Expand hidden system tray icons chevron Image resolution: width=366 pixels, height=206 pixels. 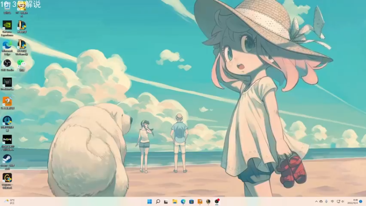click(x=316, y=201)
